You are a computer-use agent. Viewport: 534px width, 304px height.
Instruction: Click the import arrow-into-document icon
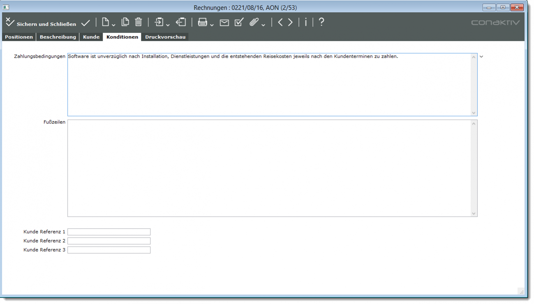[159, 23]
